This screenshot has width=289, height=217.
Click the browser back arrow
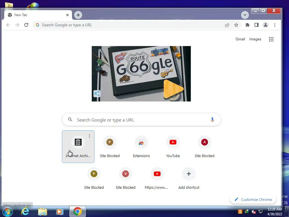8,25
